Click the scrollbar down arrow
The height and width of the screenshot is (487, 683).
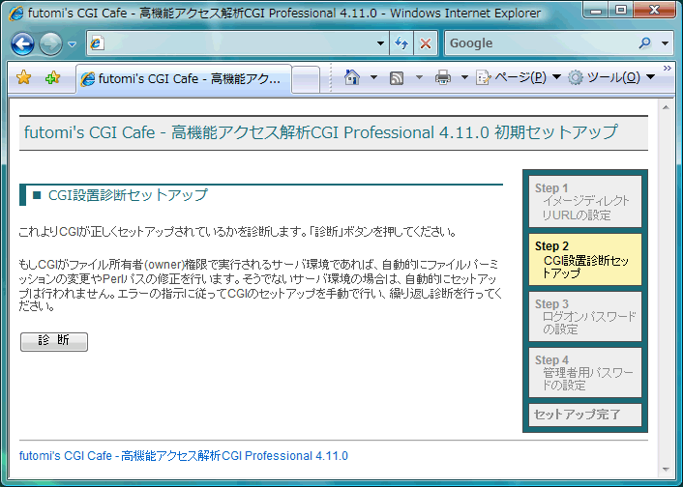[666, 470]
